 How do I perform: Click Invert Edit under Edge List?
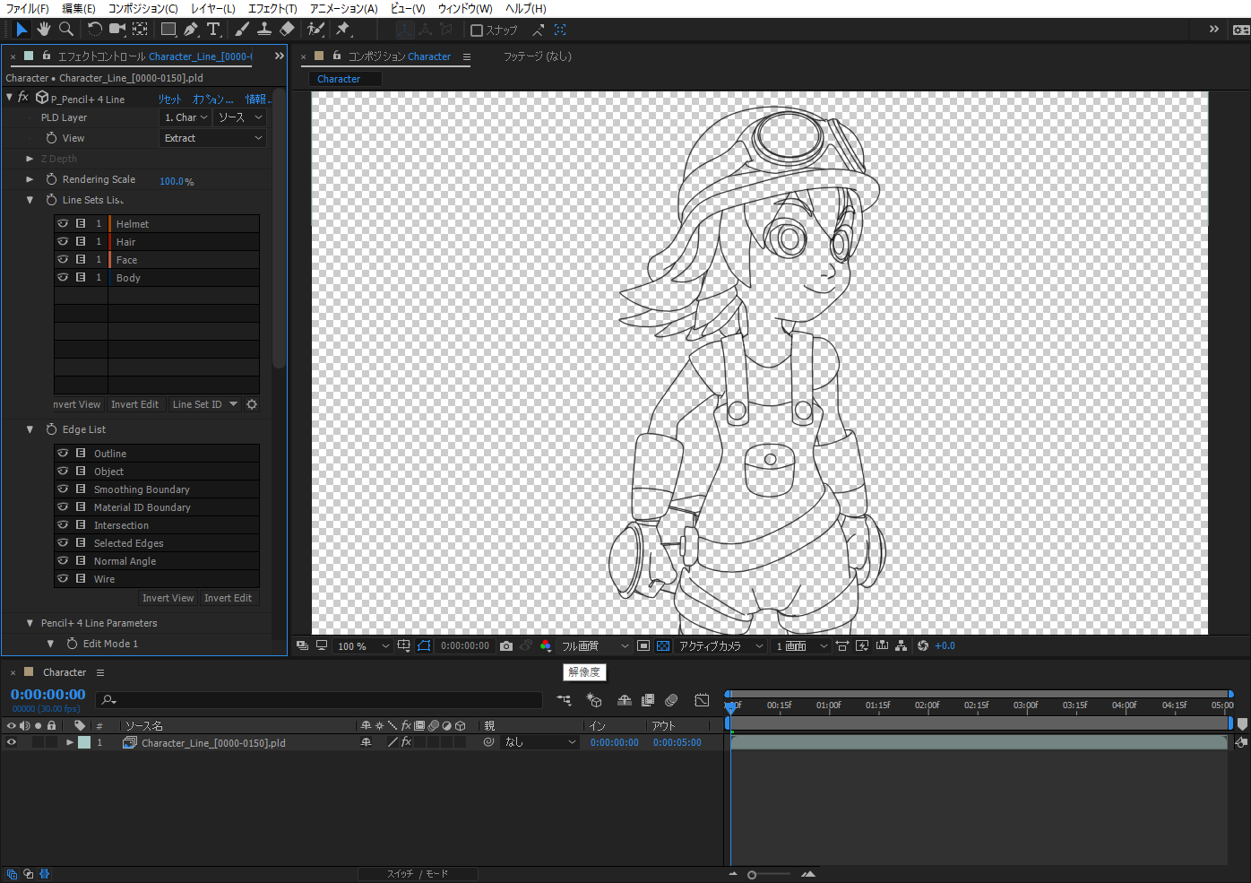click(228, 598)
